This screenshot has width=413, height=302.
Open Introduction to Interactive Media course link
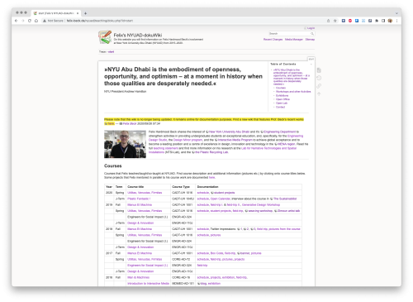[x=148, y=284]
